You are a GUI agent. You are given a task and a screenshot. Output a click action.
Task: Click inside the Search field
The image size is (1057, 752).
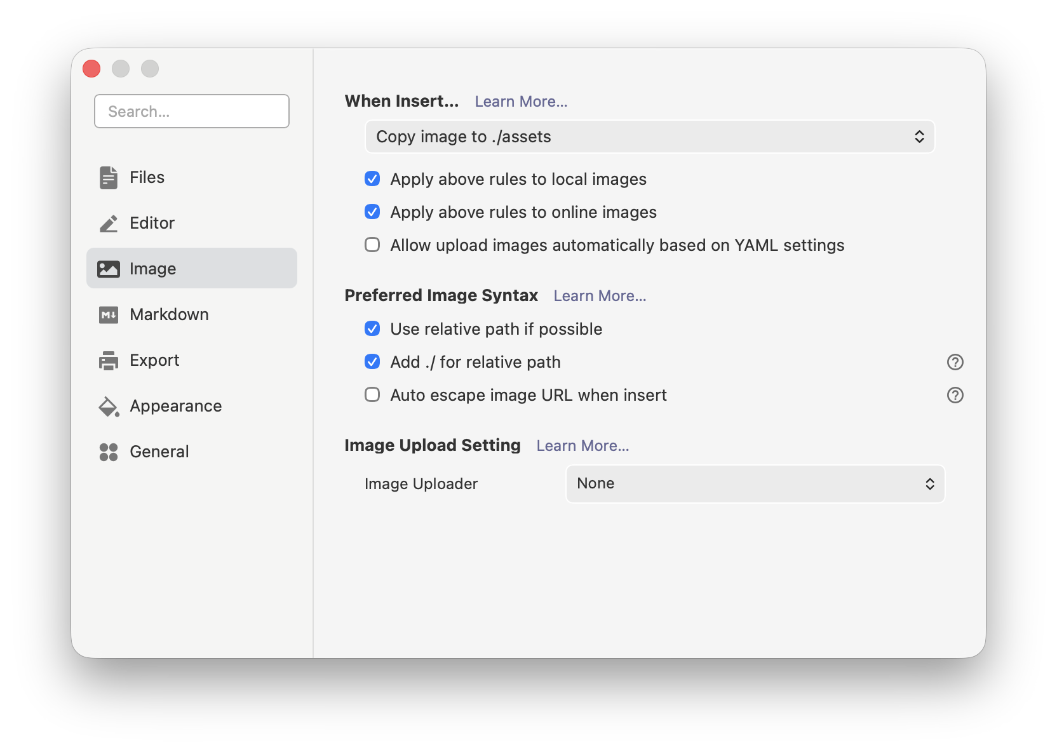tap(191, 111)
